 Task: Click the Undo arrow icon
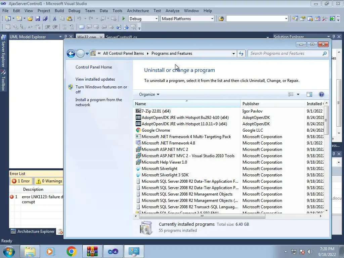coord(79,19)
